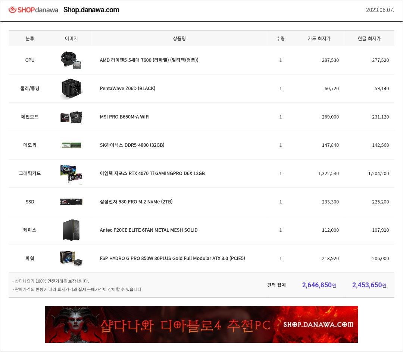The width and height of the screenshot is (403, 354).
Task: Select the 파워 category cell
Action: point(30,258)
